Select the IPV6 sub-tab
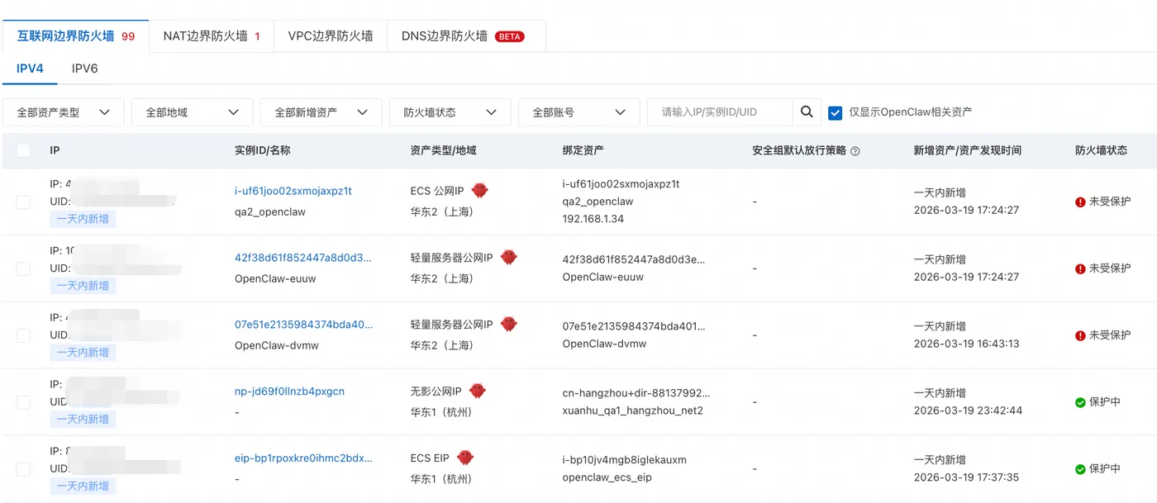The width and height of the screenshot is (1157, 503). pos(85,69)
